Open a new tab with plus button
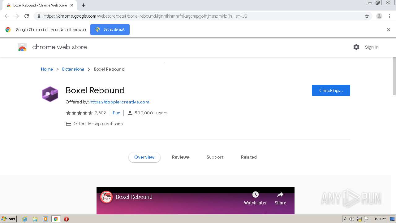The height and width of the screenshot is (223, 396). point(84,5)
